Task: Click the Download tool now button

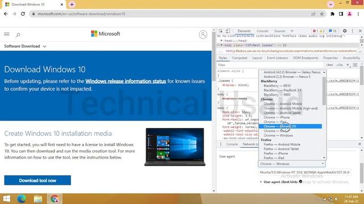Action: (38, 180)
